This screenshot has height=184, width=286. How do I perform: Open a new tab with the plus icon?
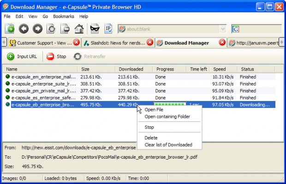click(10, 29)
